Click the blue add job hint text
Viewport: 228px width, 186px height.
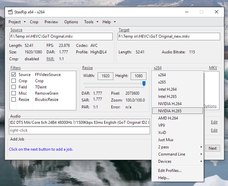click(41, 149)
